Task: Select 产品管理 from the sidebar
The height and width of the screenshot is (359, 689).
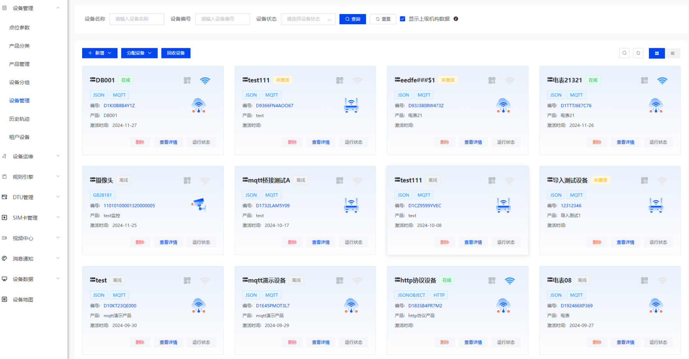Action: point(19,64)
